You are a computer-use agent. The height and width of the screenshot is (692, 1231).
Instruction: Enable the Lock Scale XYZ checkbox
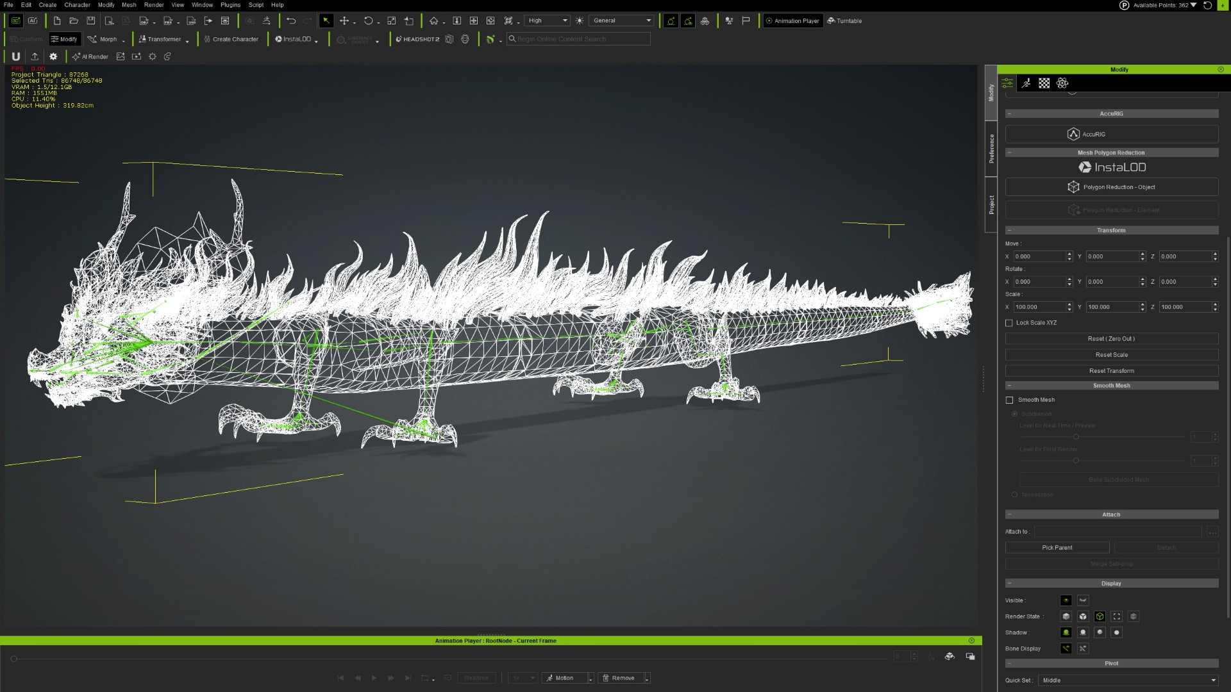point(1009,323)
